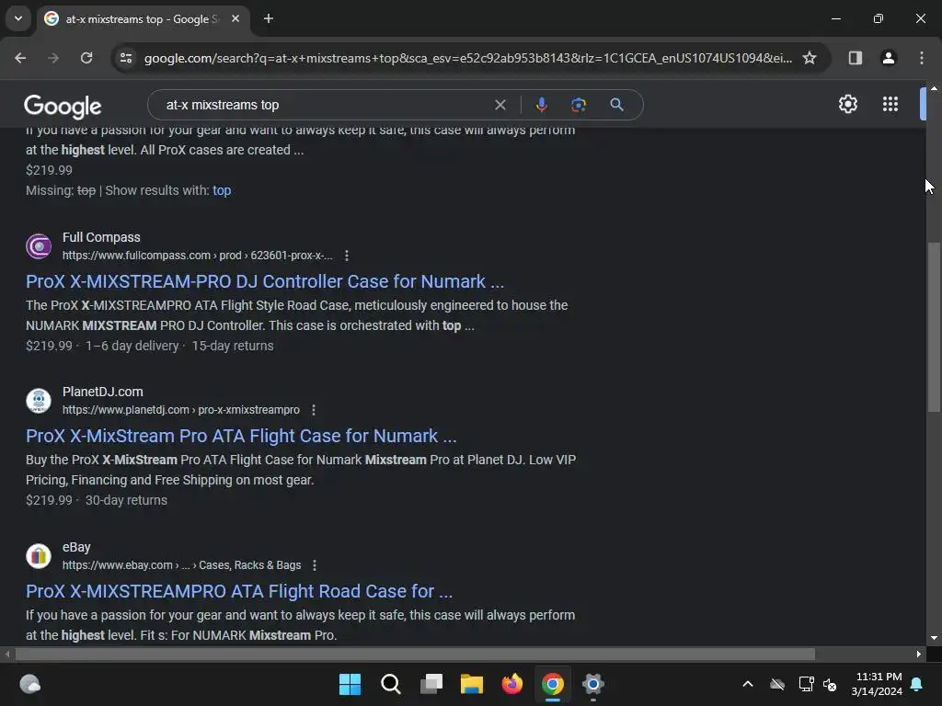This screenshot has height=706, width=942.
Task: Click the '$219.99 · 30-day returns' text
Action: coord(96,501)
